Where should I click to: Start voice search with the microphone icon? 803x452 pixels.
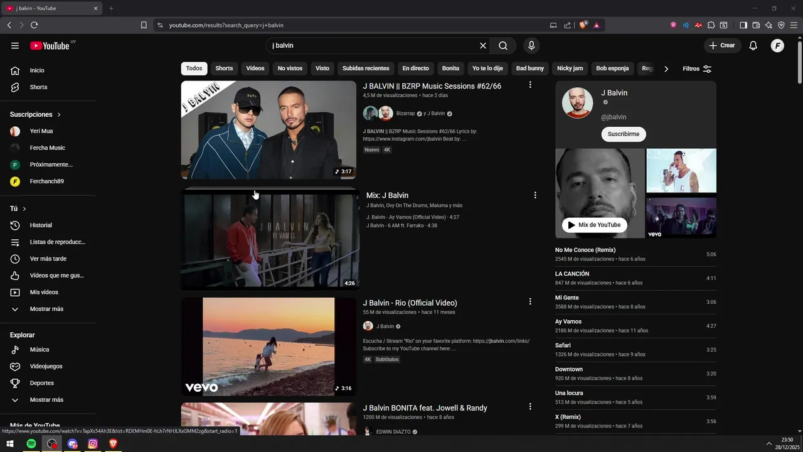click(531, 46)
